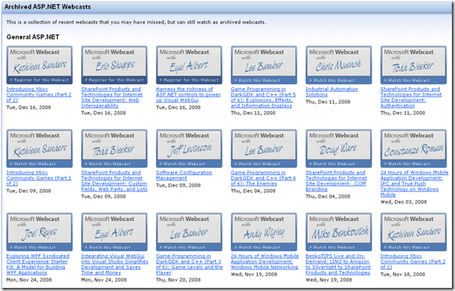Viewport: 455px width, 291px height.
Task: Select Kathleen Sanders thumbnail dated Dec 09
Action: point(40,149)
